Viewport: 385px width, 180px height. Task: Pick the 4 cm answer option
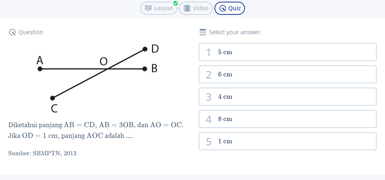(x=288, y=97)
